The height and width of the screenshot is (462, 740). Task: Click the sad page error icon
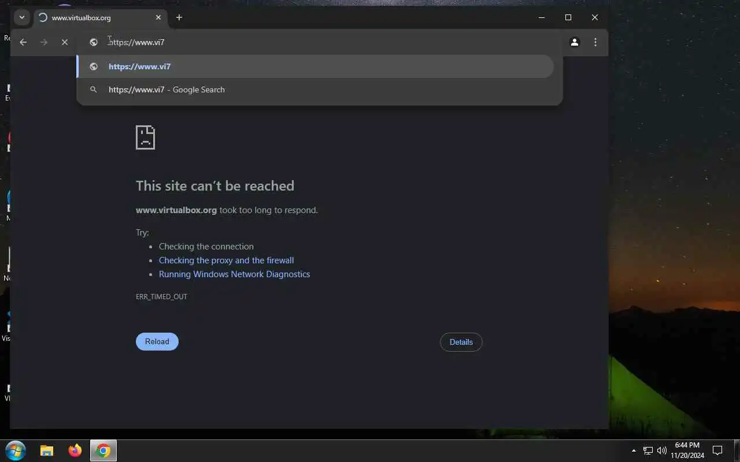[145, 137]
